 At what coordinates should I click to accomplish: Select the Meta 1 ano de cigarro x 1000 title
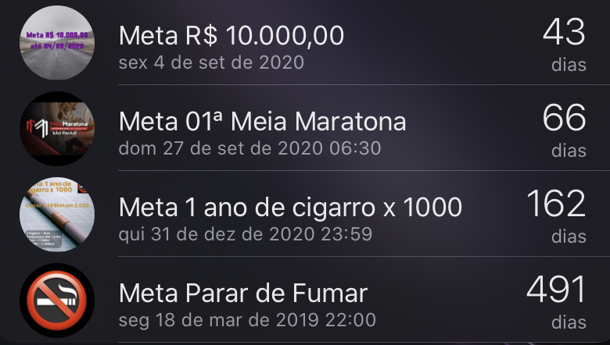pyautogui.click(x=291, y=207)
